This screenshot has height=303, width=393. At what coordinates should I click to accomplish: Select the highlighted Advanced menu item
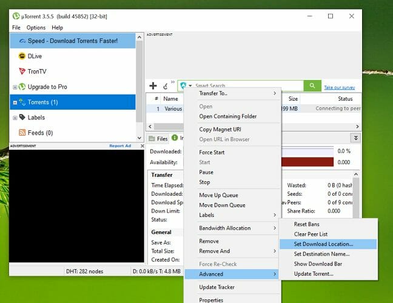tap(232, 274)
